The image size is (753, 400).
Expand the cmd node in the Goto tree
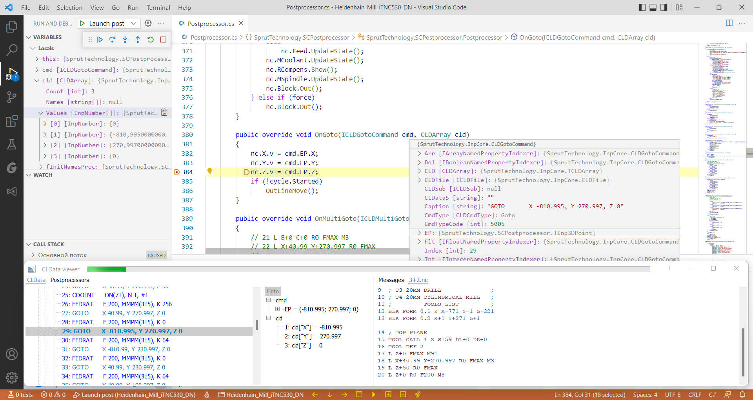tap(269, 300)
